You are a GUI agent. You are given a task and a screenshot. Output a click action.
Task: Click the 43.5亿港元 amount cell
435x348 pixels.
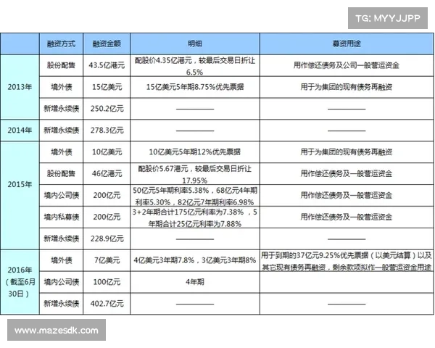pos(107,65)
